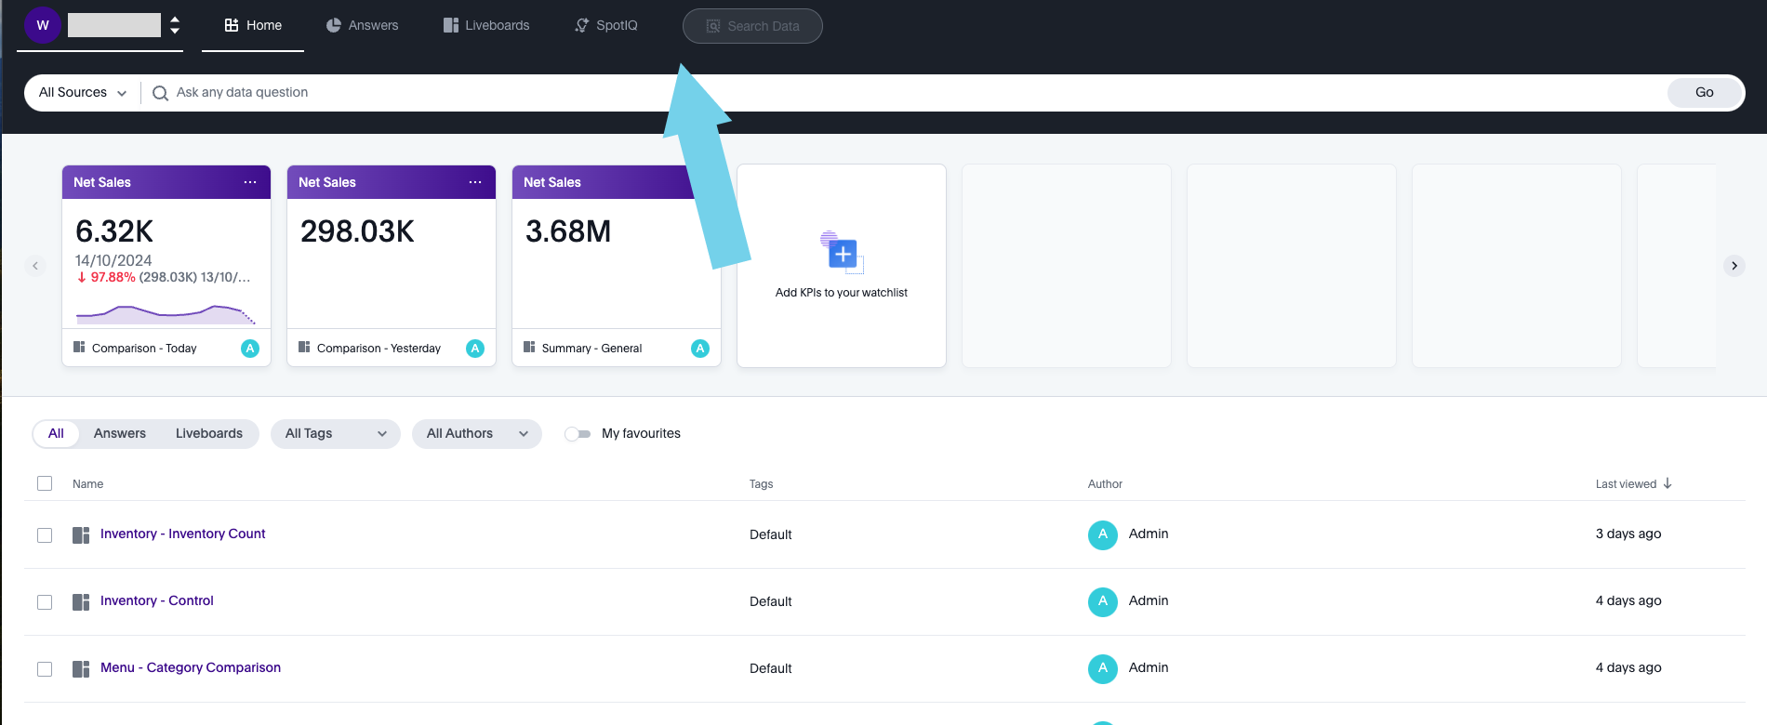
Task: Select the Liveboards filter tab in list
Action: 209,433
